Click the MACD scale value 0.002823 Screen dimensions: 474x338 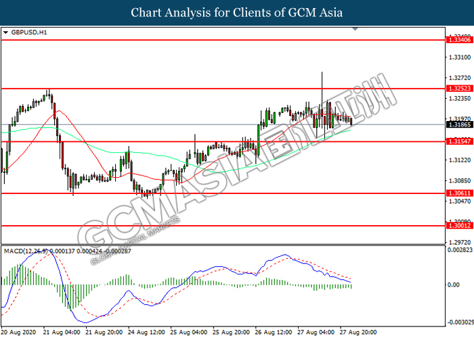click(x=460, y=250)
